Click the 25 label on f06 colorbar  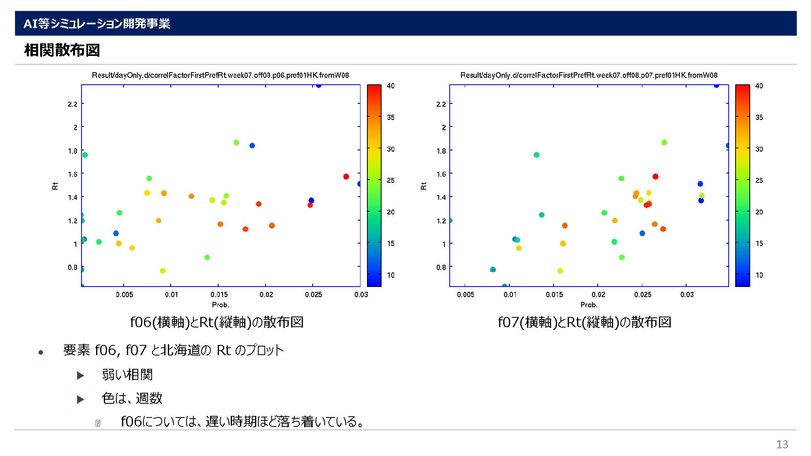[x=390, y=180]
